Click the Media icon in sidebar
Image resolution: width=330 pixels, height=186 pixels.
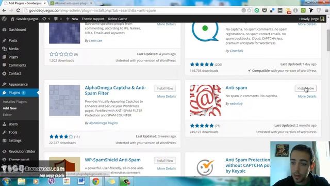coord(4,49)
